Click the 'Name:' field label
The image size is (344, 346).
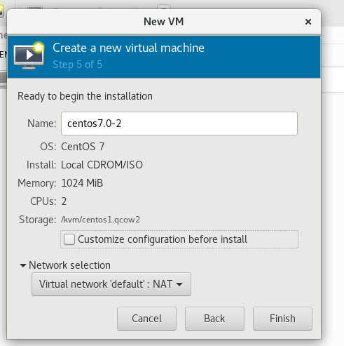click(x=42, y=124)
